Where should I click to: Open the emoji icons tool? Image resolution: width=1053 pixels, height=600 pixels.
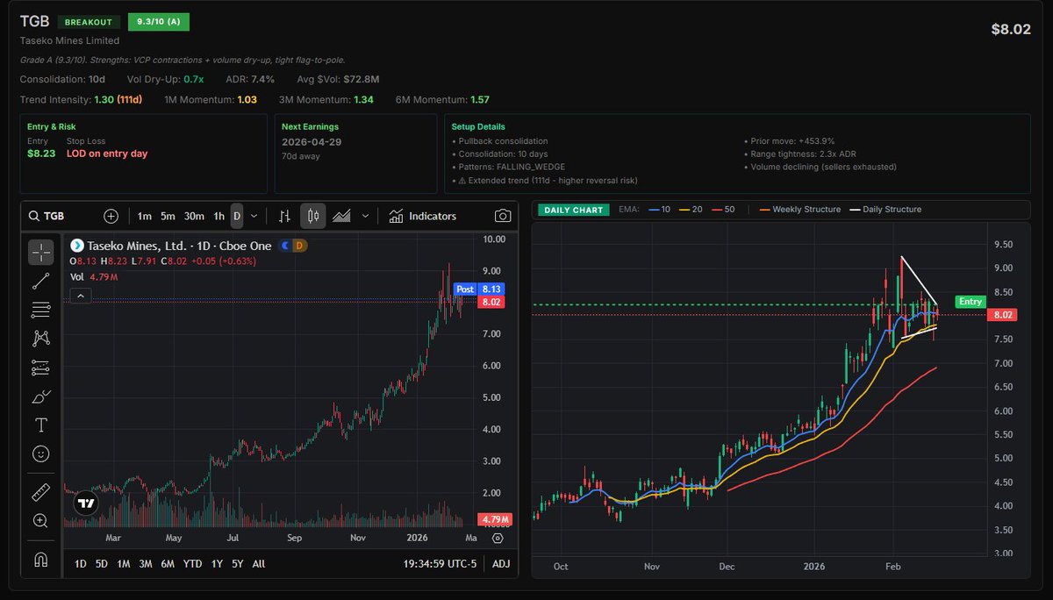pyautogui.click(x=40, y=454)
